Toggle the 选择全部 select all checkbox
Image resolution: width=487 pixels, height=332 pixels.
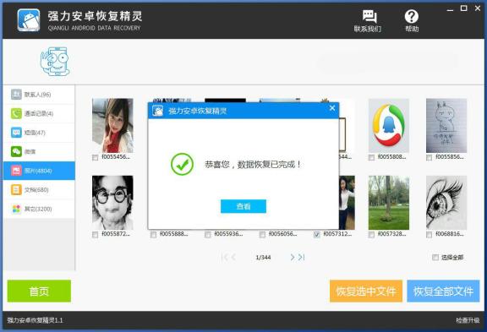tap(435, 257)
